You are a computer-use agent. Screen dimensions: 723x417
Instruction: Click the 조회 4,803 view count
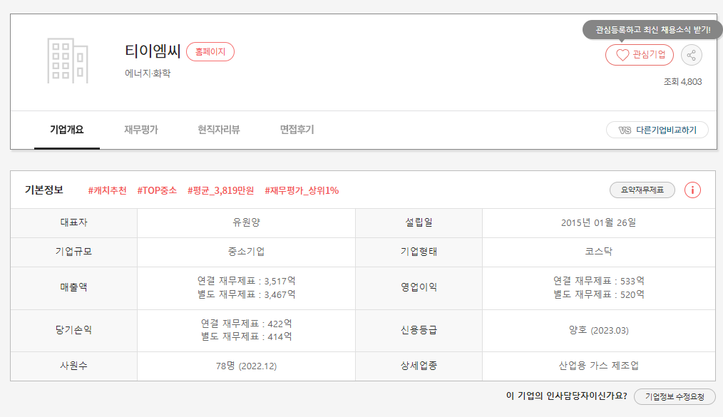coord(682,81)
